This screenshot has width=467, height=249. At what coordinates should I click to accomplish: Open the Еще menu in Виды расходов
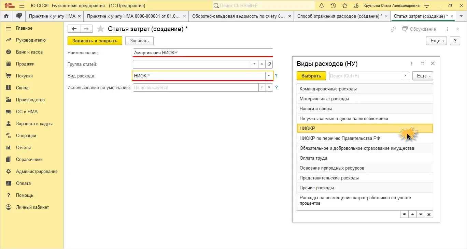click(423, 76)
